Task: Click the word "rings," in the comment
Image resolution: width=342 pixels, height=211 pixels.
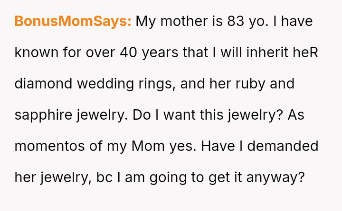Action: 160,84
